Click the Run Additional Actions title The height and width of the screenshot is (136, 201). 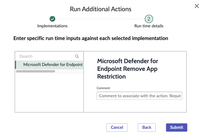[101, 9]
